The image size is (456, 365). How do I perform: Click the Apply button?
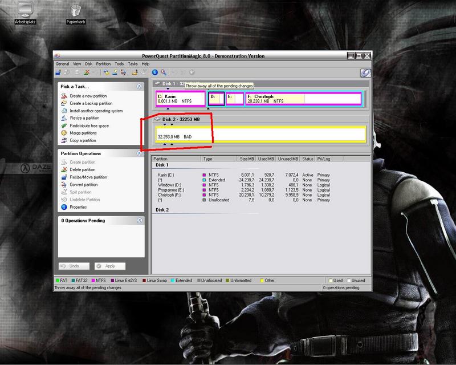[110, 266]
